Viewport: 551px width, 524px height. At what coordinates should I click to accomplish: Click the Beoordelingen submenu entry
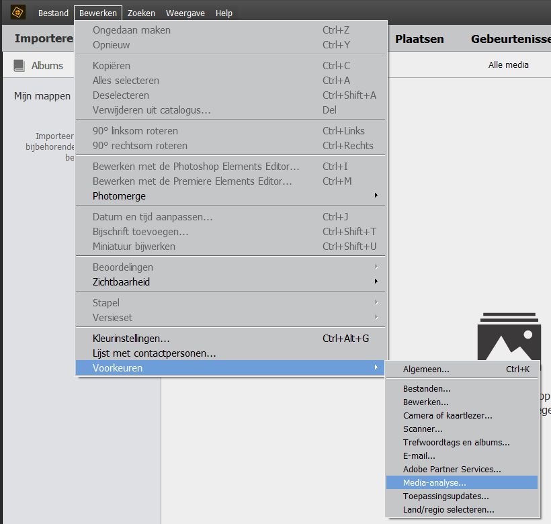230,267
